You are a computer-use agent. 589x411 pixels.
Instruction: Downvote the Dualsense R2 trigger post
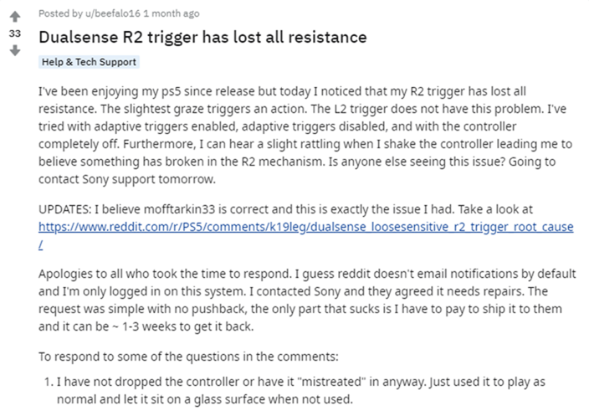[x=14, y=51]
